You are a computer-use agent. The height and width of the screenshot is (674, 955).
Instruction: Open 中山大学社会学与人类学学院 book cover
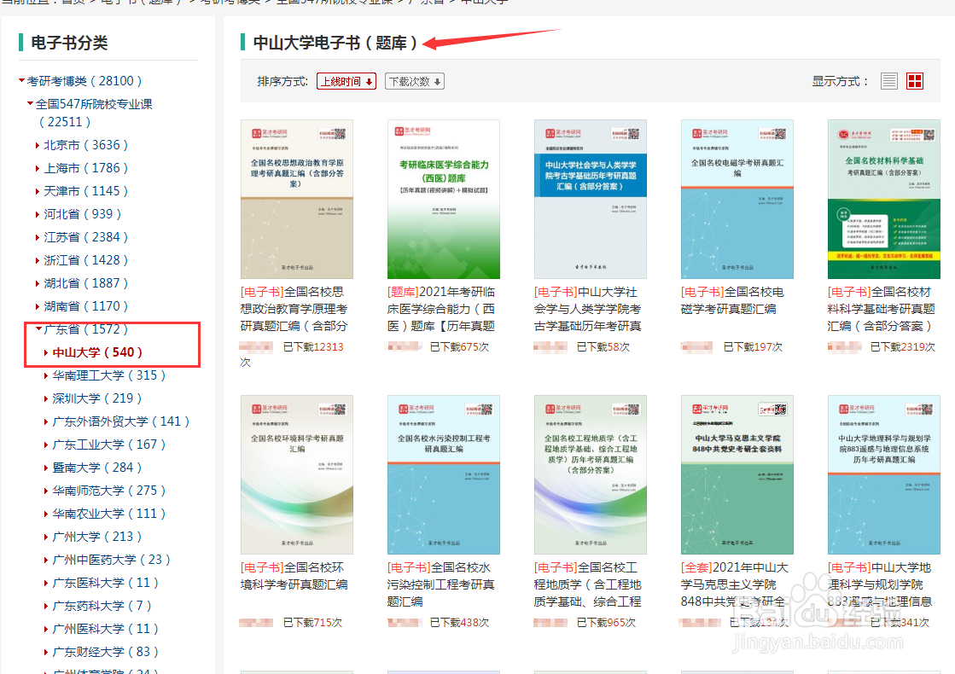click(x=591, y=199)
